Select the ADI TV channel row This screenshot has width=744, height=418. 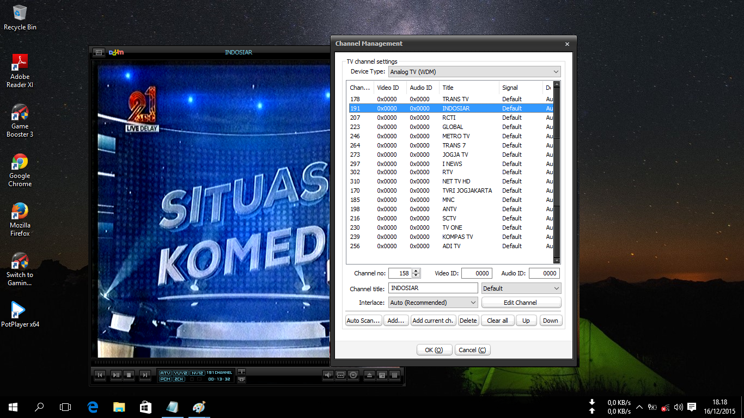pos(450,246)
